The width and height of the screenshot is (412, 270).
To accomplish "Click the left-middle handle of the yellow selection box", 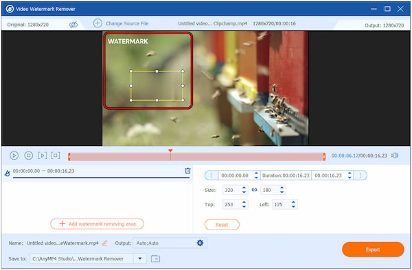I will pos(131,86).
